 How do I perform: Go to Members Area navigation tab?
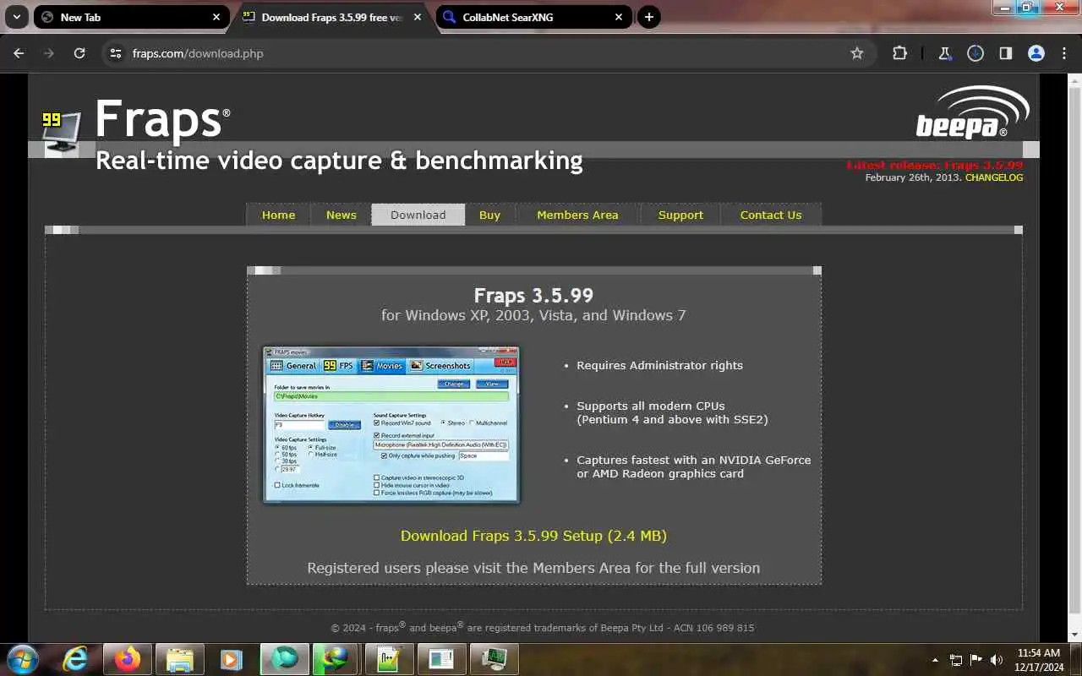pyautogui.click(x=577, y=215)
